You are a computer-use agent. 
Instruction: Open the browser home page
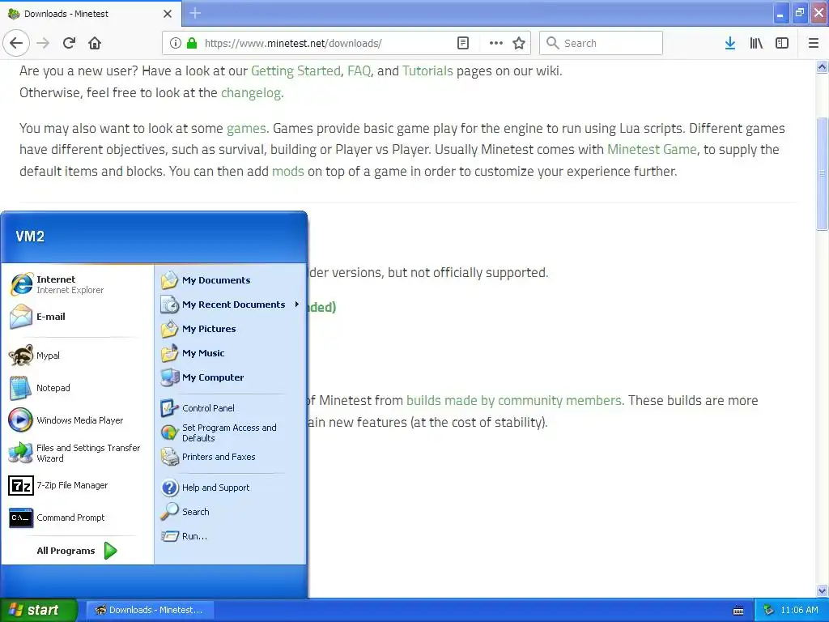[x=95, y=44]
